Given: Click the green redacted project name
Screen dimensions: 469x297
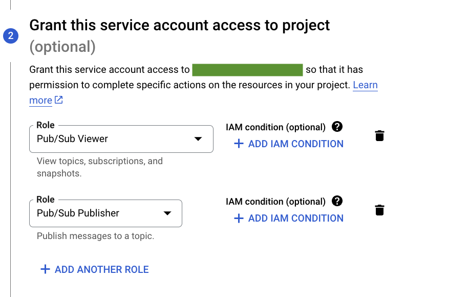Looking at the screenshot, I should pyautogui.click(x=247, y=70).
